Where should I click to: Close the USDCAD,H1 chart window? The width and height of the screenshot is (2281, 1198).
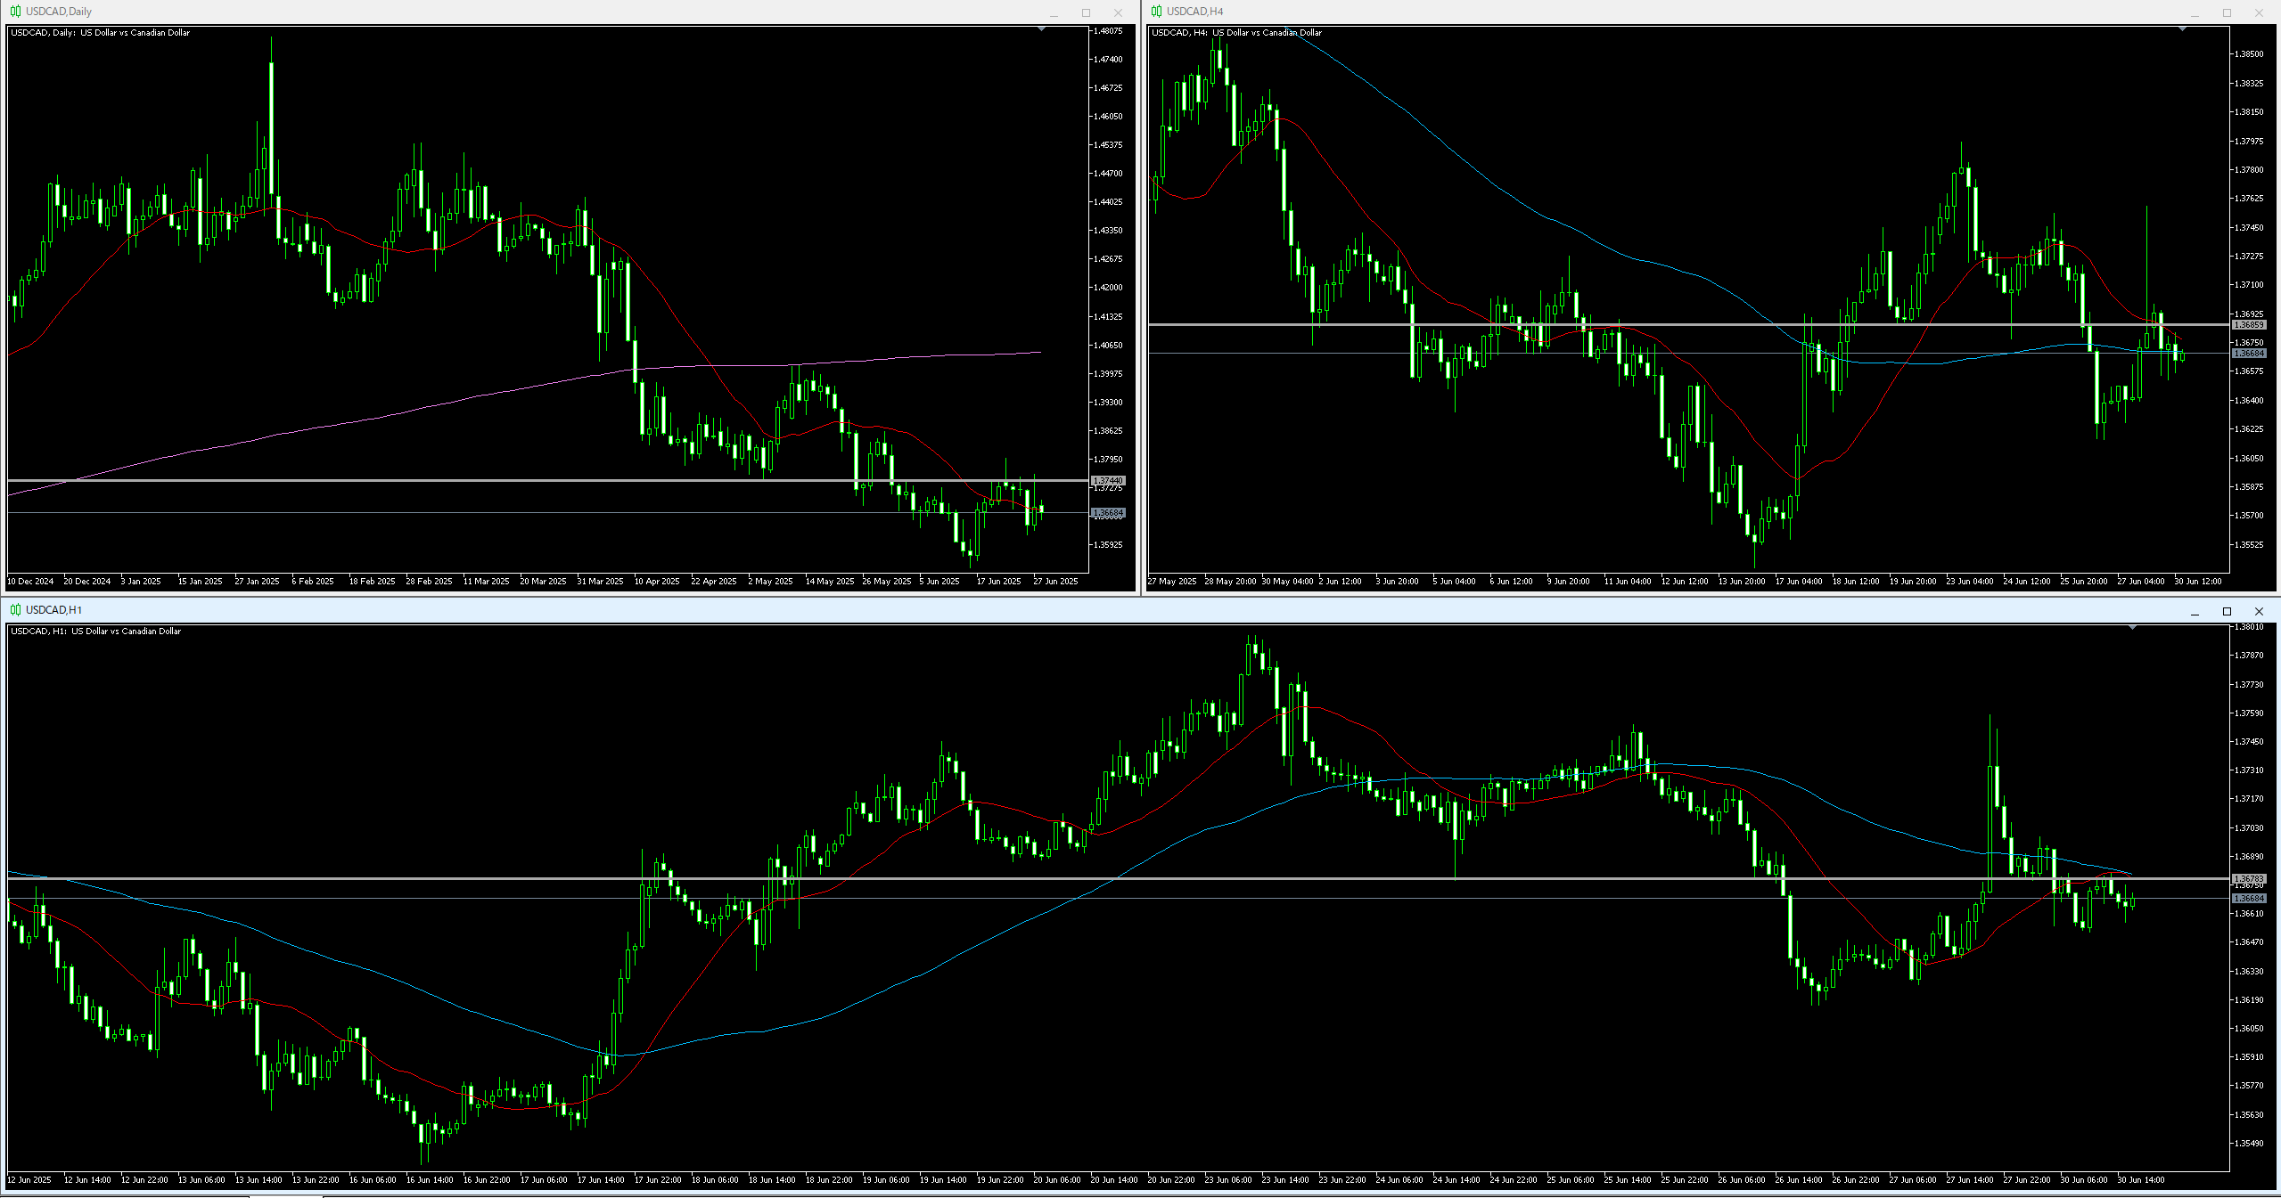pos(2259,611)
